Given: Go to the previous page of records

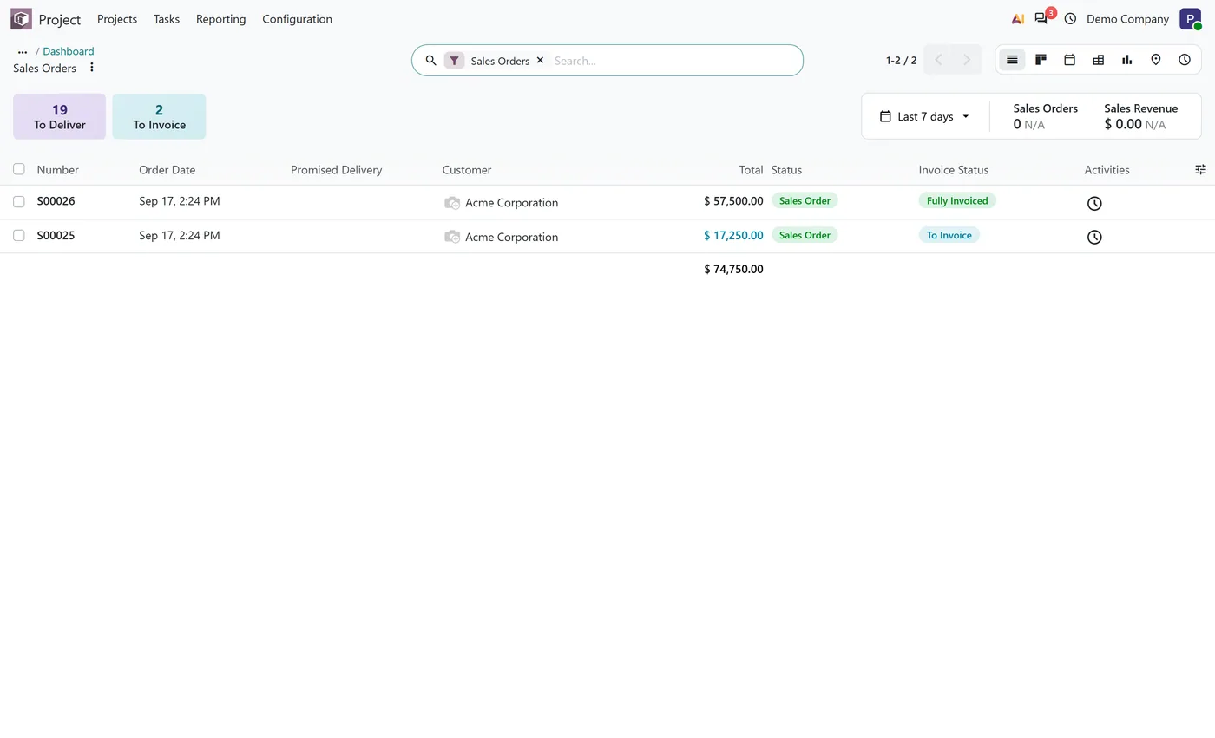Looking at the screenshot, I should [x=938, y=60].
